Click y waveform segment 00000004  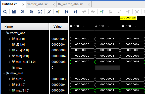[132, 45]
